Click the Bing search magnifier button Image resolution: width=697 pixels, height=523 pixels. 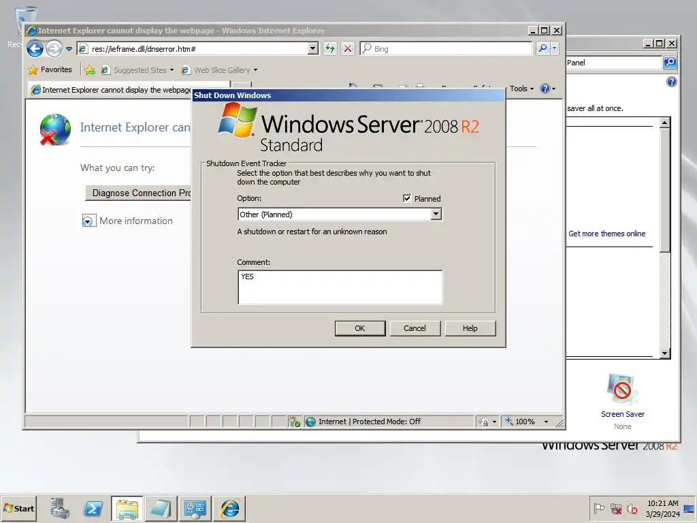coord(542,48)
